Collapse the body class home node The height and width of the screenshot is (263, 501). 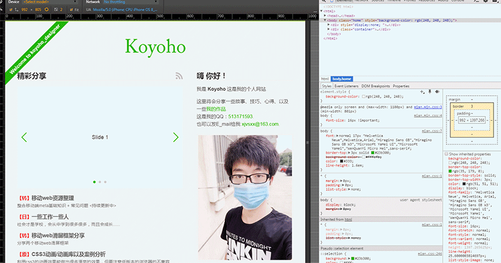[x=325, y=20]
